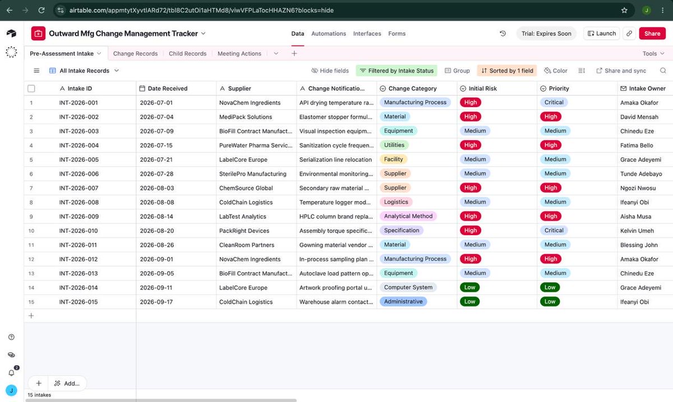Select the NovaChem Ingredients cell in row 1

(256, 103)
